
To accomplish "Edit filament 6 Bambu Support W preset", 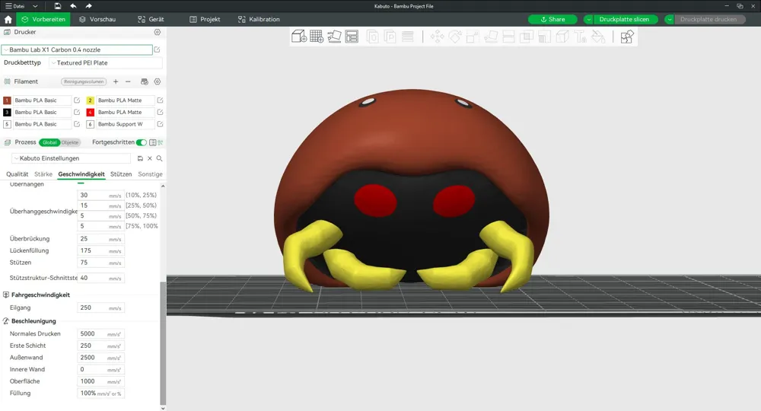I will coord(160,124).
